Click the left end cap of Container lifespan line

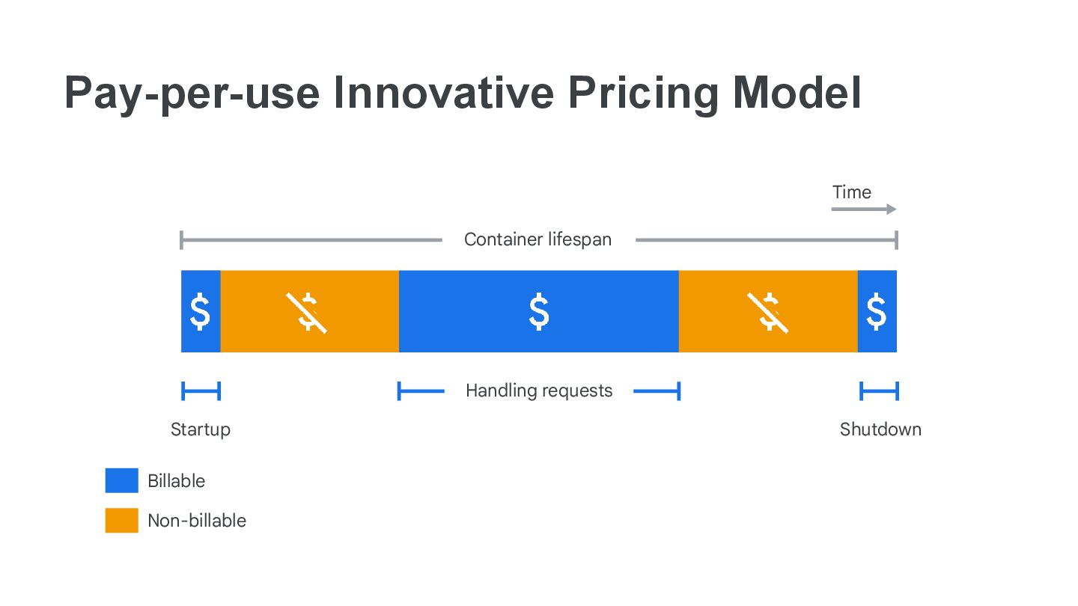click(182, 240)
